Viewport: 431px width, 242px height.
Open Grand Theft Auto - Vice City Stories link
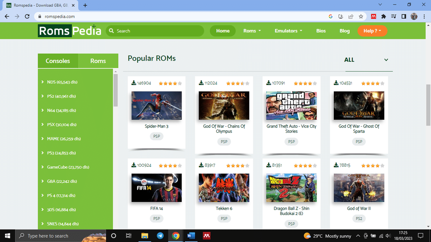(291, 129)
